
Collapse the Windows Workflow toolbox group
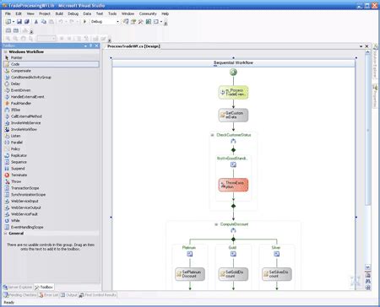5,51
